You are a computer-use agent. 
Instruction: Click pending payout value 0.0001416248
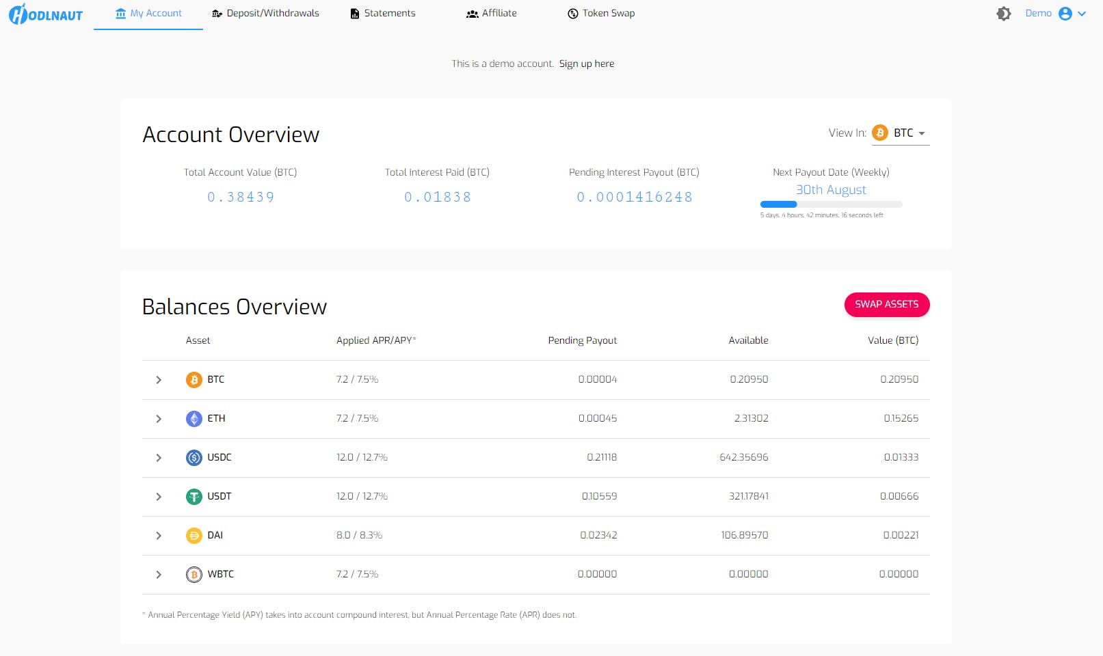coord(635,197)
